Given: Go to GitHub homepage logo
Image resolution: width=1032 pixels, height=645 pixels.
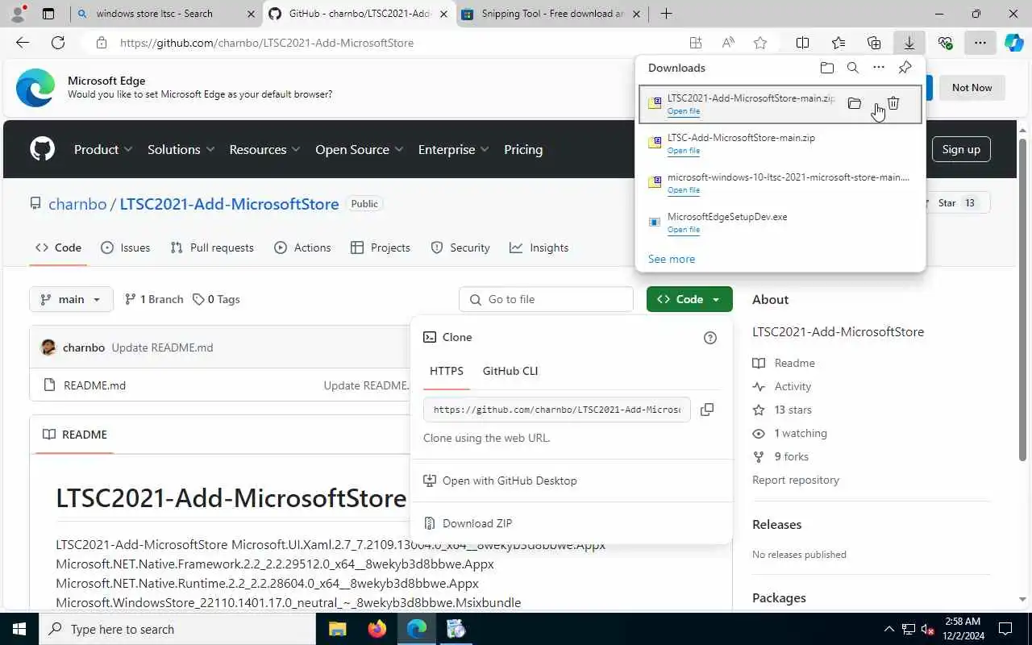Looking at the screenshot, I should [x=42, y=149].
